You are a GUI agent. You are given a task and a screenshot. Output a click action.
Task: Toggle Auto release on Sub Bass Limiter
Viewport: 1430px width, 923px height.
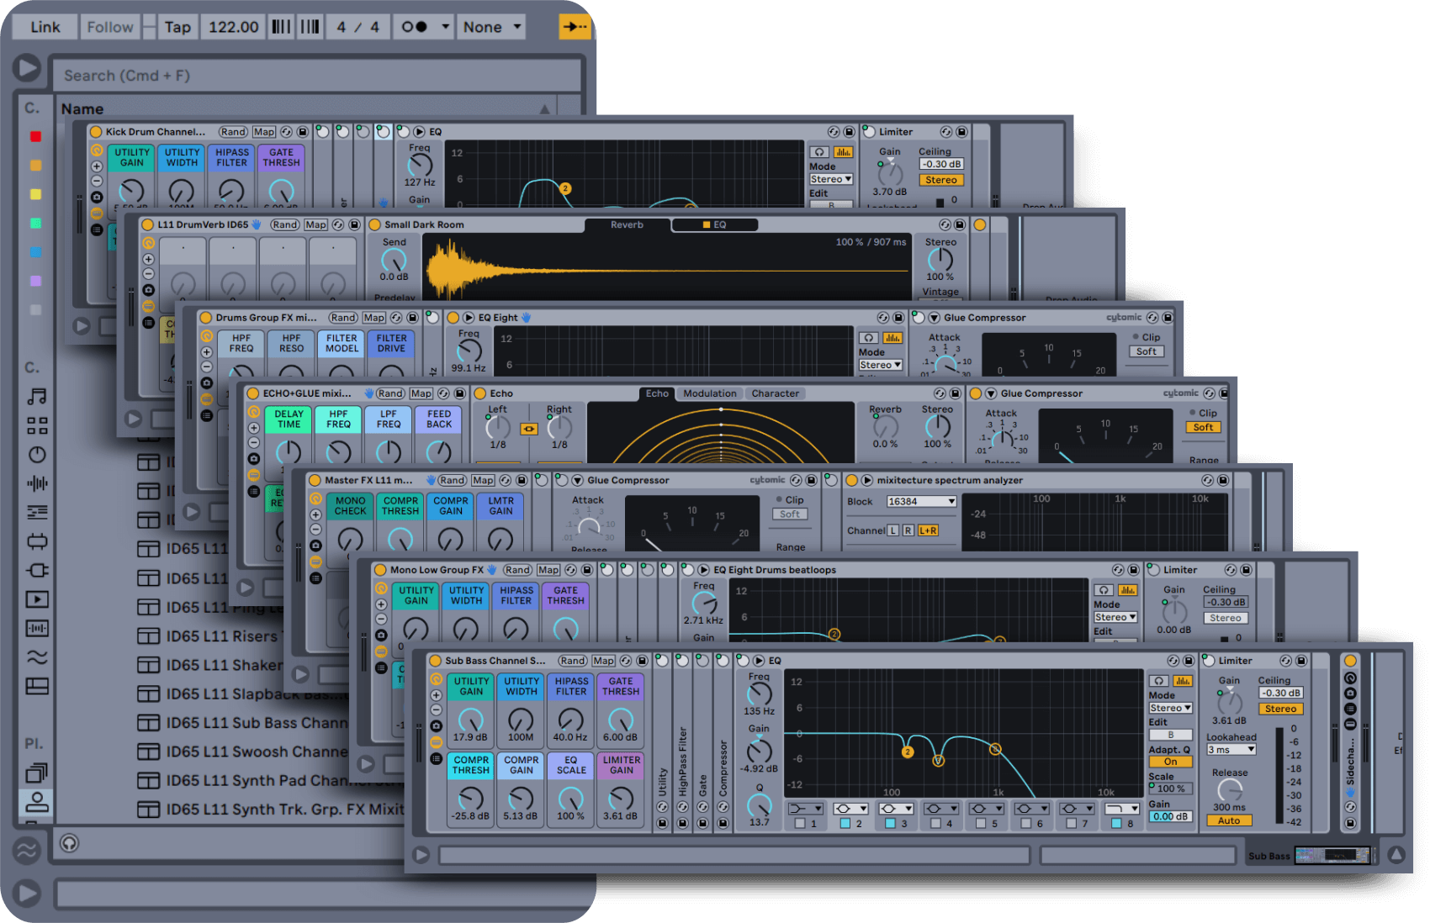pos(1229,820)
